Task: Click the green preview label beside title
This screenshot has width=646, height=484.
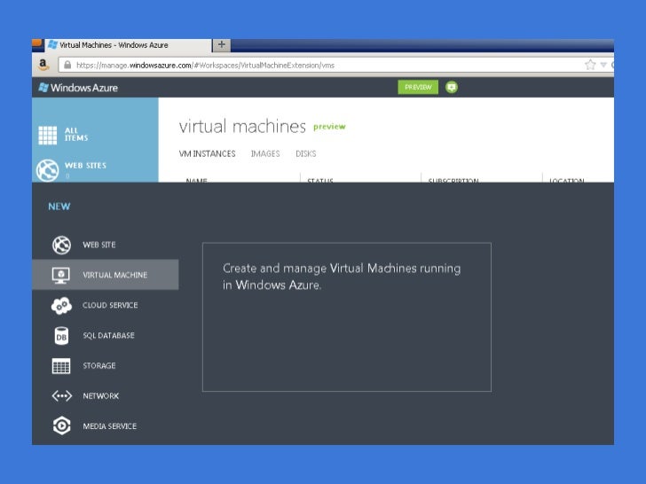Action: [329, 127]
